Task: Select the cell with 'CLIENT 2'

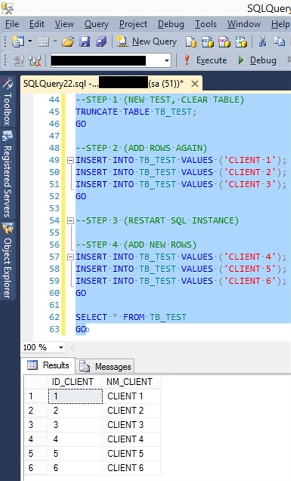Action: pyautogui.click(x=131, y=411)
